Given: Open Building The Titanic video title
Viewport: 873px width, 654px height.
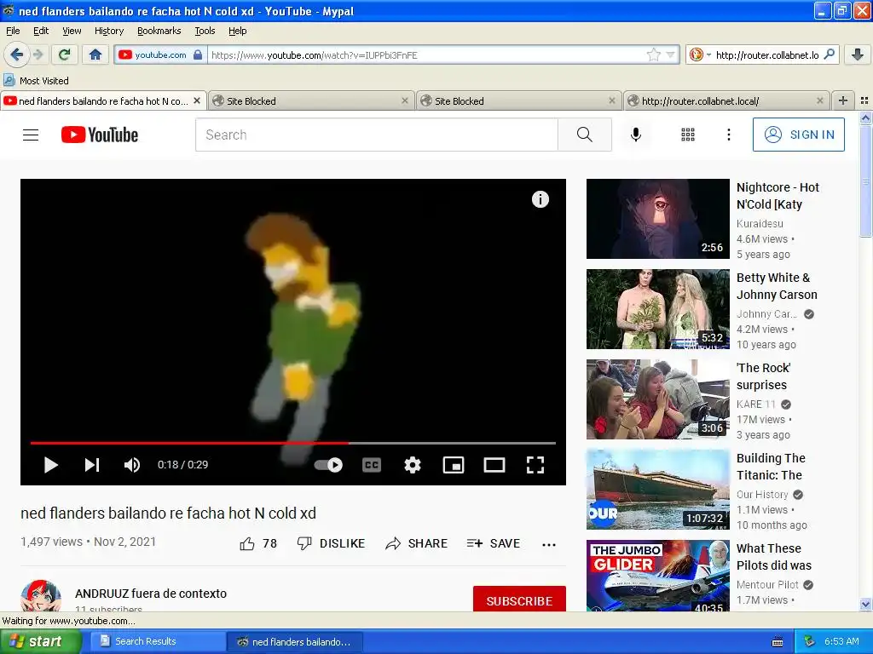Looking at the screenshot, I should point(771,467).
